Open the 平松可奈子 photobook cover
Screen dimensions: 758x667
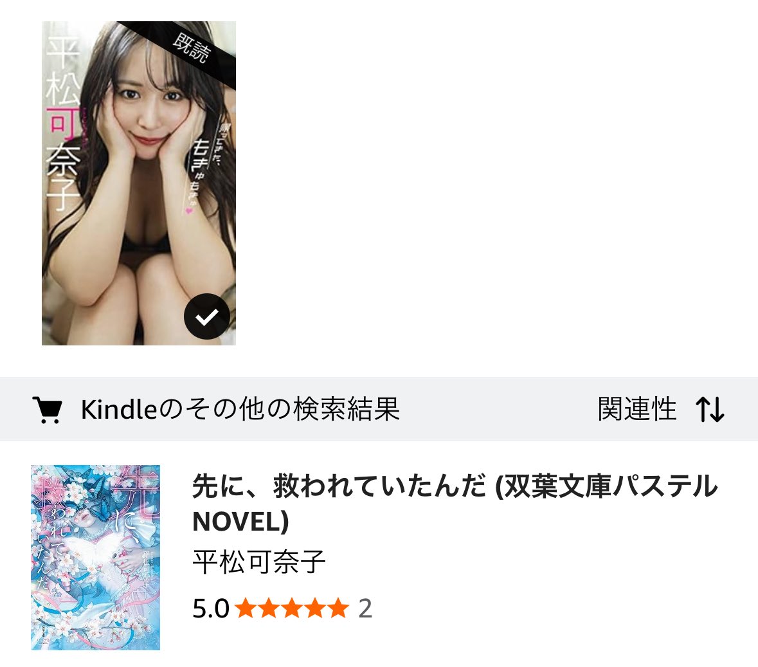139,183
